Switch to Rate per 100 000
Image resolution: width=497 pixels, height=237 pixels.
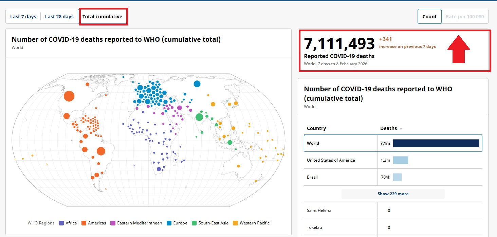[465, 17]
